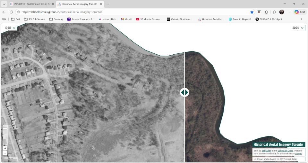Refresh the page with the reload icon
Viewport: 308px width, 163px height.
[11, 12]
